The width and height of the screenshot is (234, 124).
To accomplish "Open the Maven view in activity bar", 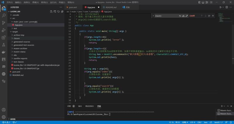I will pyautogui.click(x=4, y=67).
